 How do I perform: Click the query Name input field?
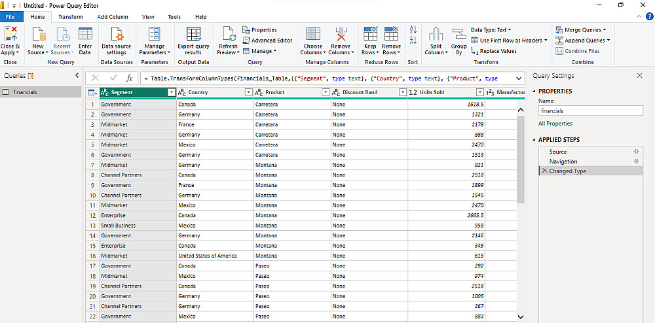(x=590, y=111)
